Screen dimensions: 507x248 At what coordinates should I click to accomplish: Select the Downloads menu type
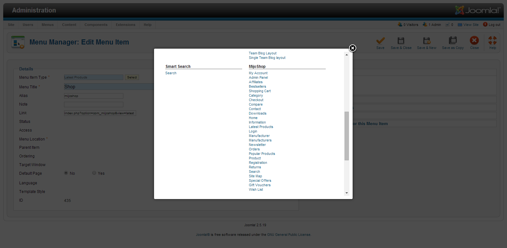tap(258, 114)
